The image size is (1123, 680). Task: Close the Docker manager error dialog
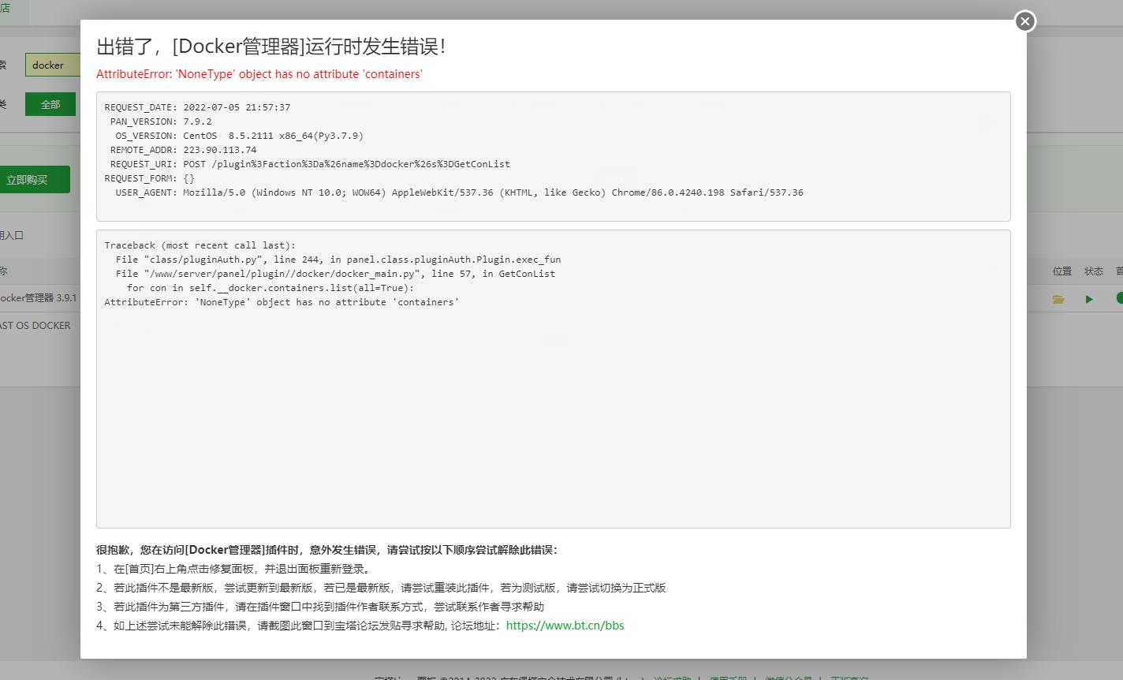coord(1024,21)
